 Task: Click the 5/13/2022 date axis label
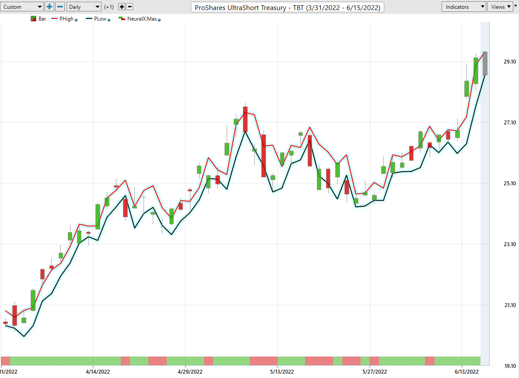tap(282, 372)
